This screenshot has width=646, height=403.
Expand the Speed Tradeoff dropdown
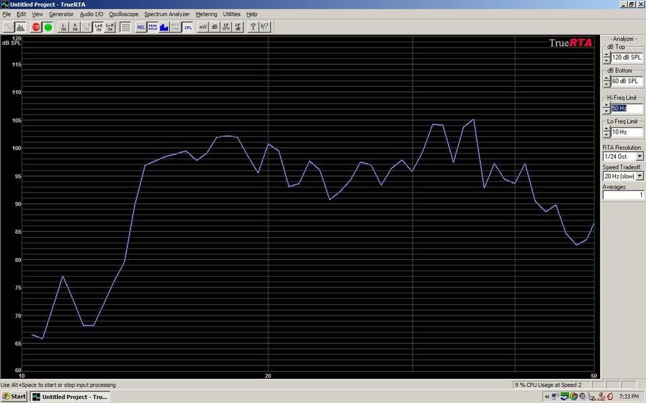point(639,176)
